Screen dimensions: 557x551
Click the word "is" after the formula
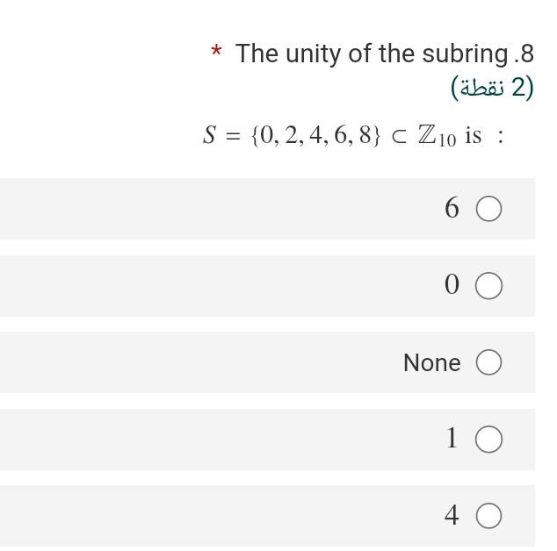click(473, 136)
